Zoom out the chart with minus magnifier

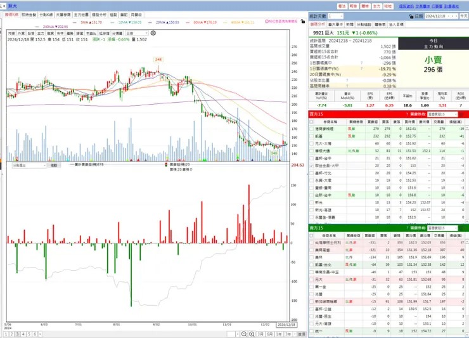tap(244, 334)
